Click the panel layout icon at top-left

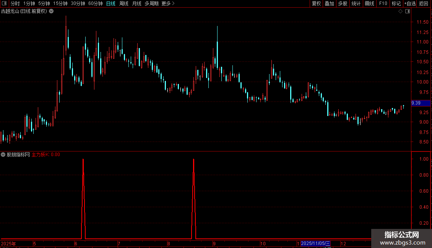(4, 3)
